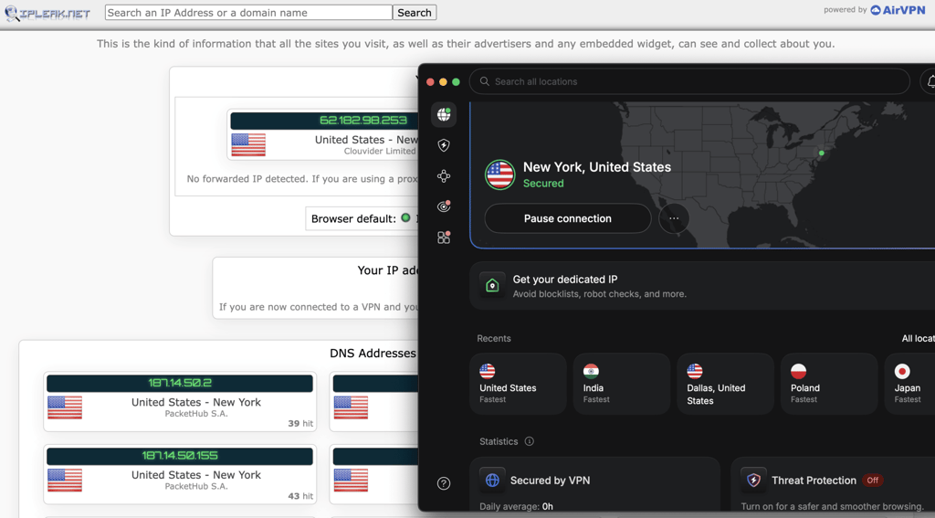Screen dimensions: 935x518
Task: Focus the IP address or domain search box
Action: pos(248,13)
